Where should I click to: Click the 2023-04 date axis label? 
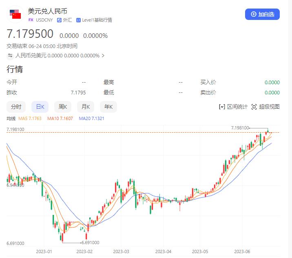click(163, 251)
